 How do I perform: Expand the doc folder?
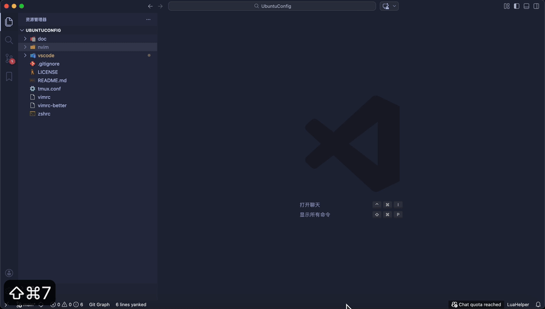point(25,39)
